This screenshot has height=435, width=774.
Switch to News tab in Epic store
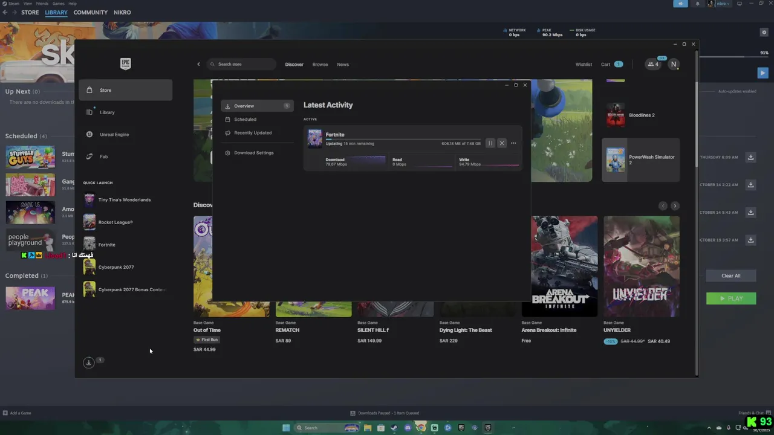[x=343, y=64]
